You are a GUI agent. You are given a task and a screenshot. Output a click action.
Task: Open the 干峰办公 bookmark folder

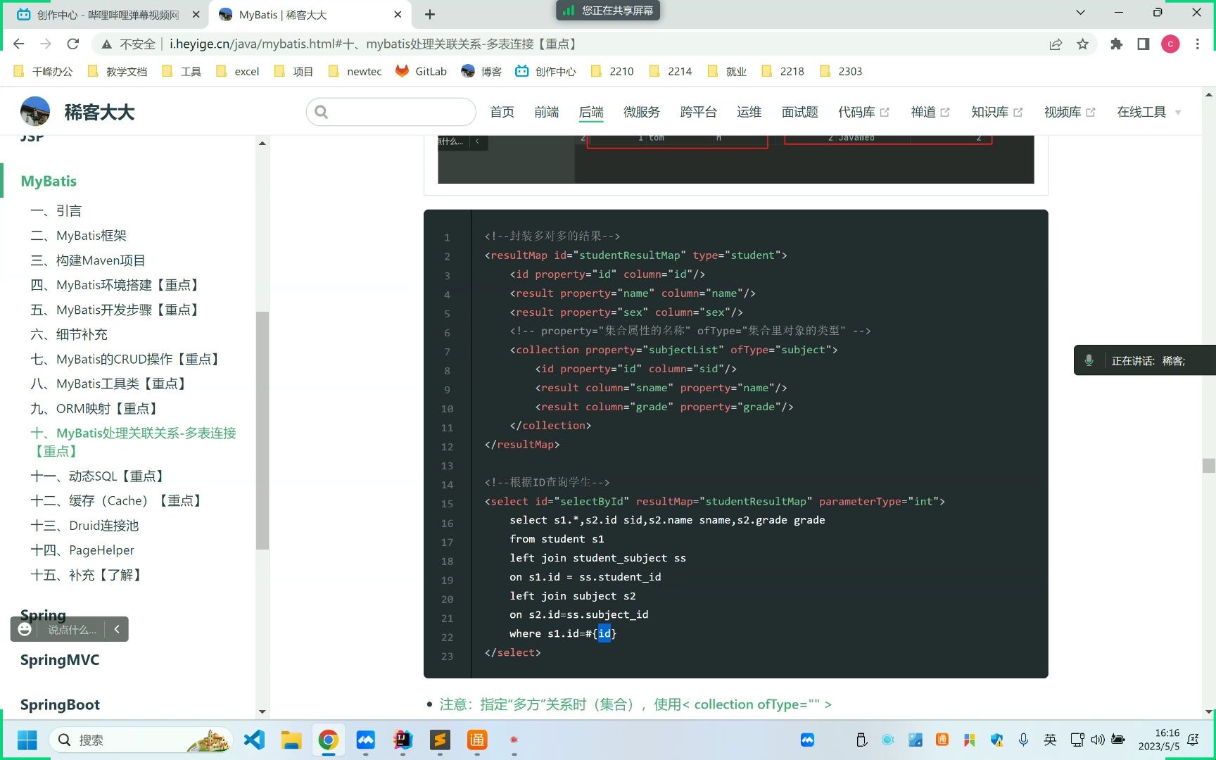[43, 71]
